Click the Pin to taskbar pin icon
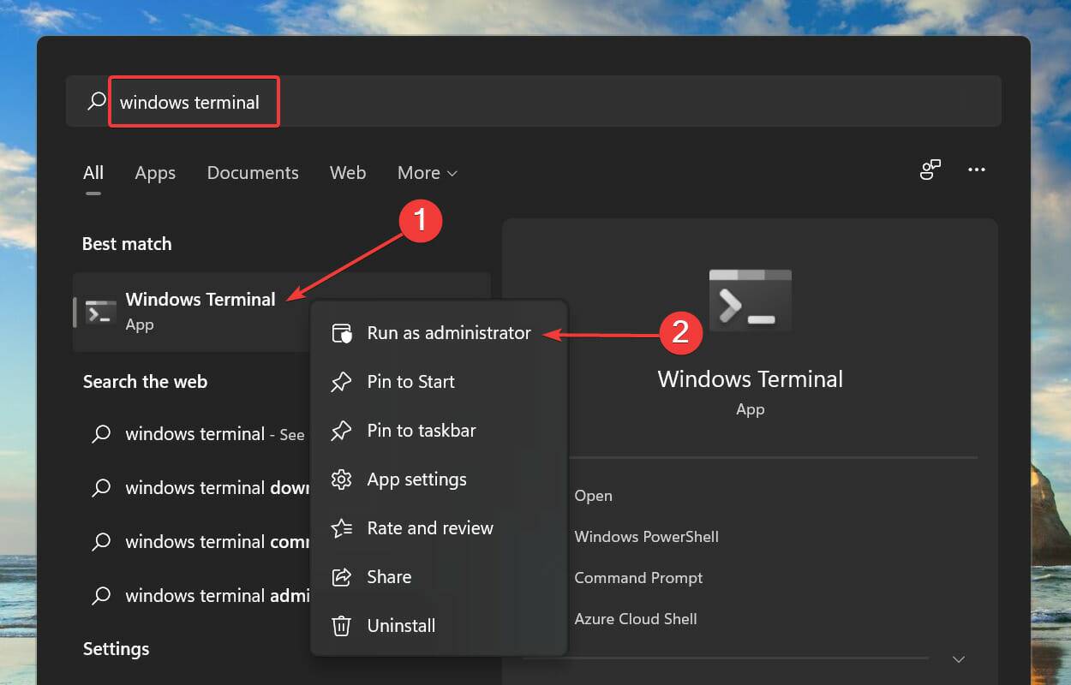This screenshot has height=685, width=1071. pyautogui.click(x=341, y=430)
